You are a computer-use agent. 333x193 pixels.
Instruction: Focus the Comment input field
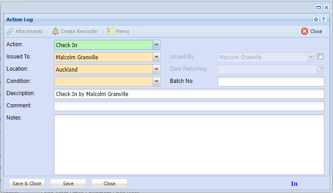(189, 106)
